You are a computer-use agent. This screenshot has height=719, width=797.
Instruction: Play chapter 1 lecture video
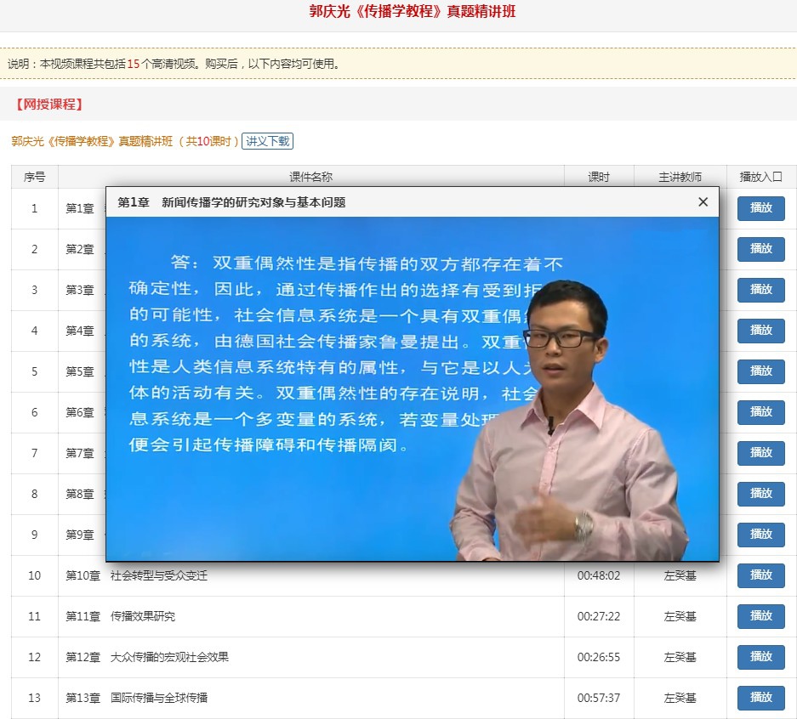(x=760, y=208)
